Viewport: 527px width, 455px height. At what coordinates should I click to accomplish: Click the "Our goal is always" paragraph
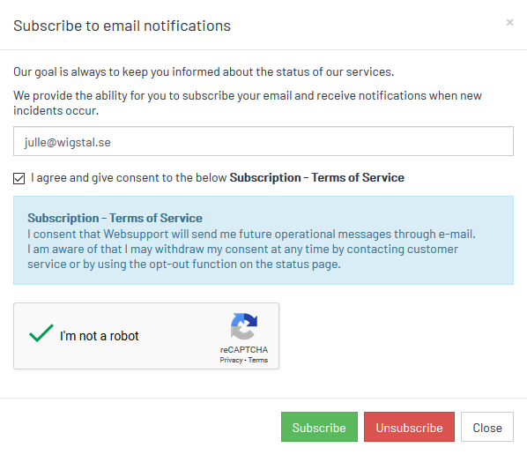[x=204, y=72]
